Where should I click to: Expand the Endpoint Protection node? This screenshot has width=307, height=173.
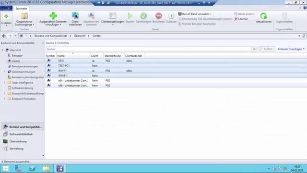(5, 99)
